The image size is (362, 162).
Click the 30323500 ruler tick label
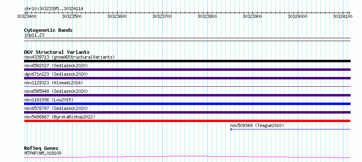click(x=72, y=16)
